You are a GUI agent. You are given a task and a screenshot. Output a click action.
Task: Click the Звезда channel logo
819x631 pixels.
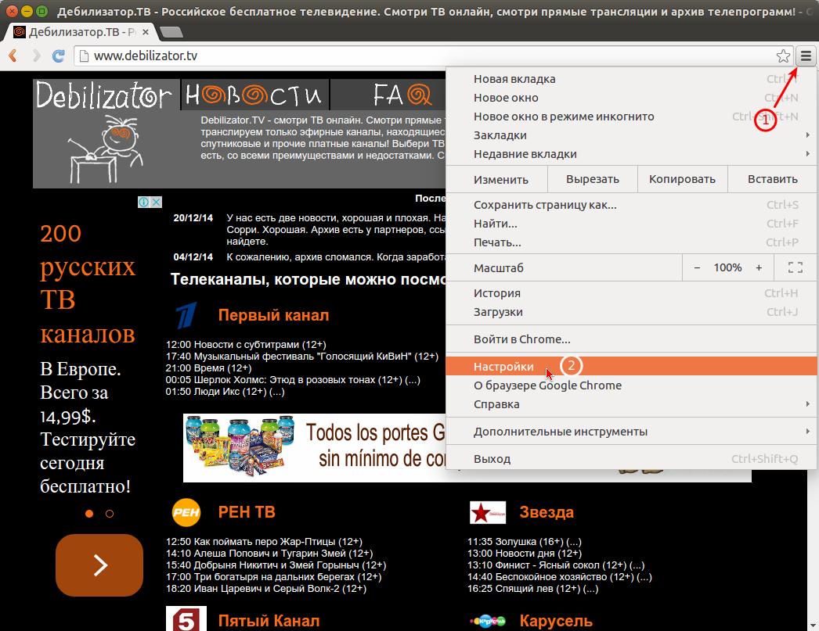[488, 512]
